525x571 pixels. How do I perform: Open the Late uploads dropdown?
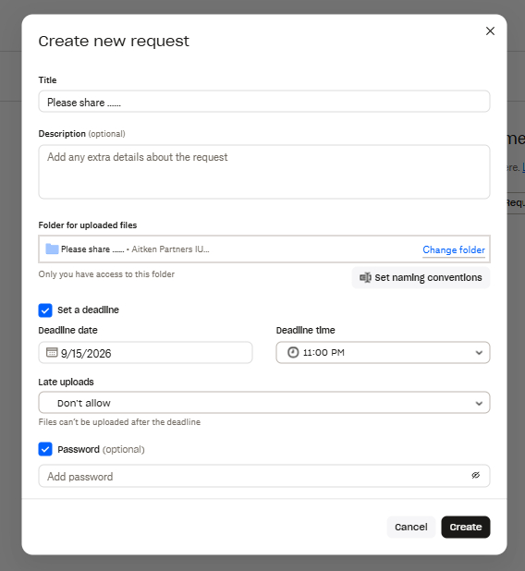[264, 403]
